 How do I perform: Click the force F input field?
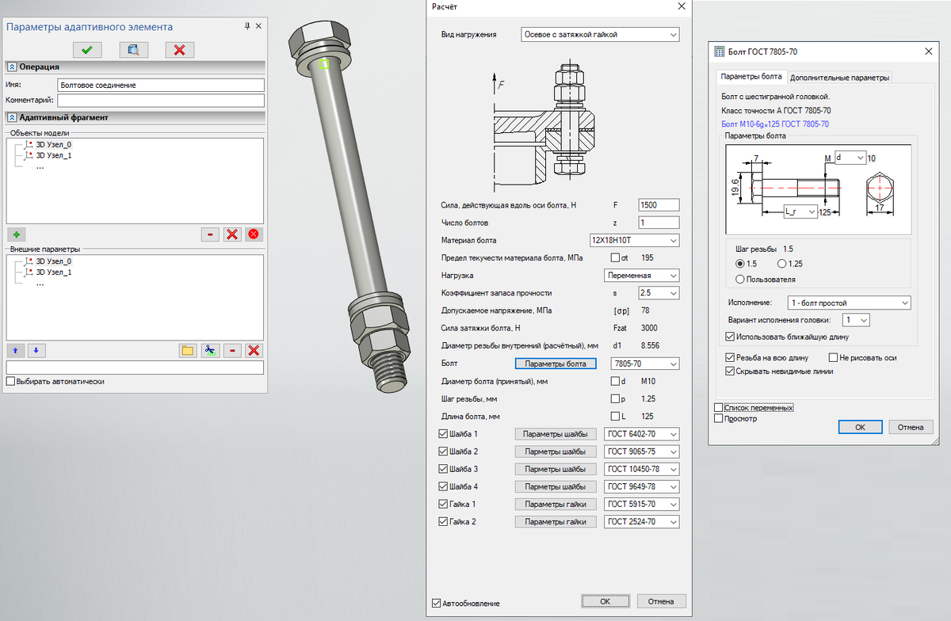coord(659,205)
